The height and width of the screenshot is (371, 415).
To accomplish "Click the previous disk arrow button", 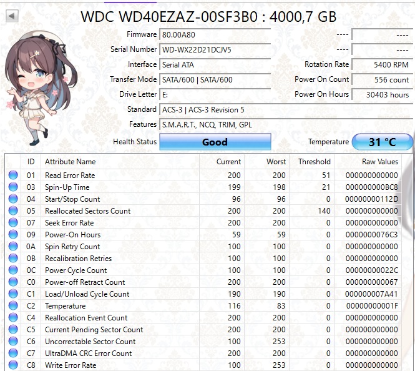I will coord(12,16).
